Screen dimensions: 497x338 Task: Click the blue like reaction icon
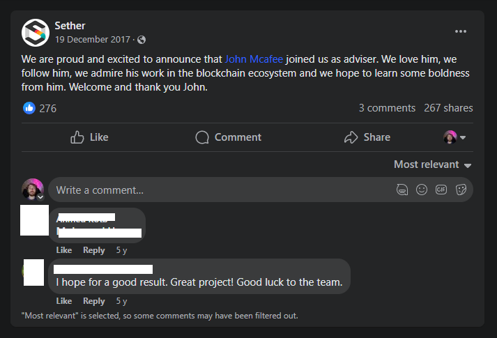(29, 108)
